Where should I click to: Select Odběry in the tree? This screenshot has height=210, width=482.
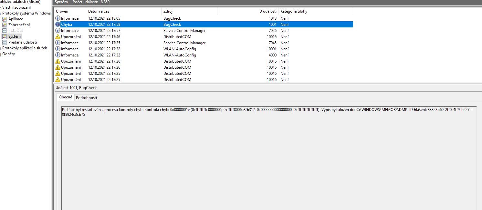[x=9, y=54]
